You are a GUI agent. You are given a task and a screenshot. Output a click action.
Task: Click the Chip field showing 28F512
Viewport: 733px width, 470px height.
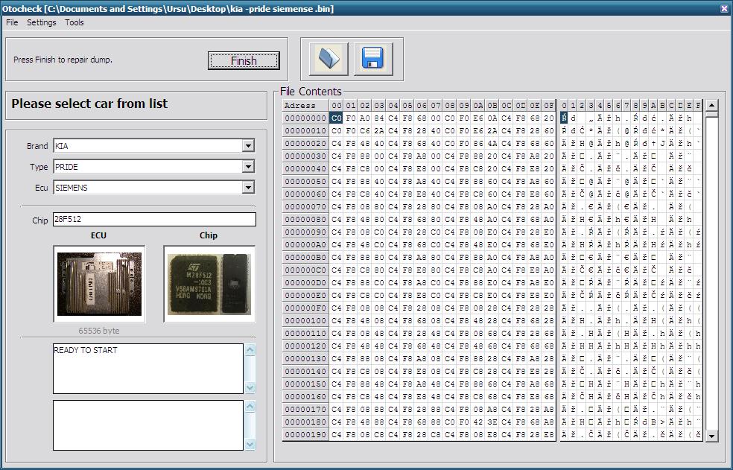point(154,219)
